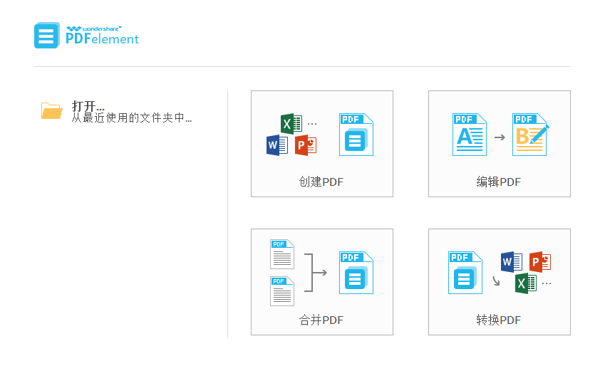Click the blue PDF icon in the 创建PDF tile
Screen dimensions: 605x366
pos(356,135)
